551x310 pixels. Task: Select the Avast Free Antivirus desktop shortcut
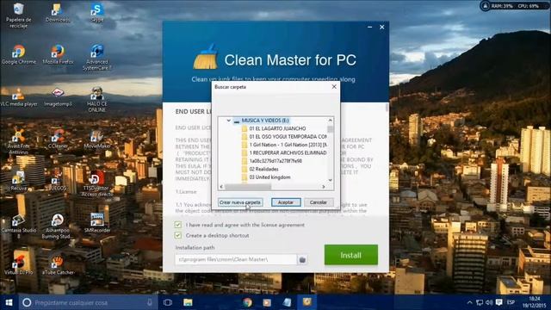pos(19,141)
